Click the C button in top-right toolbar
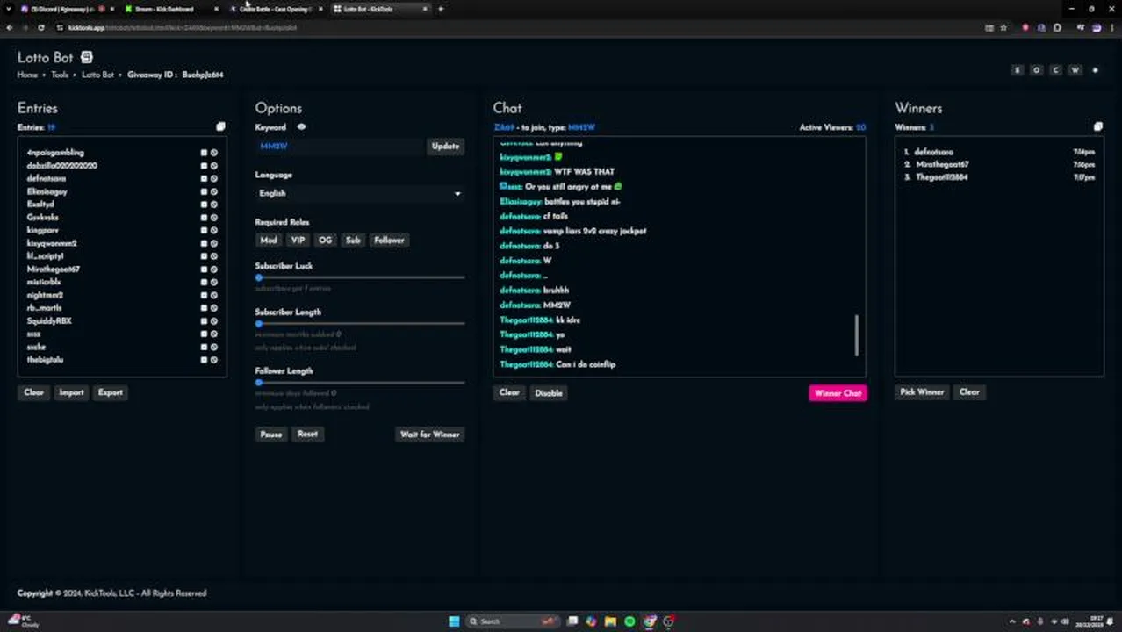Screen dimensions: 1122x632 [1055, 70]
